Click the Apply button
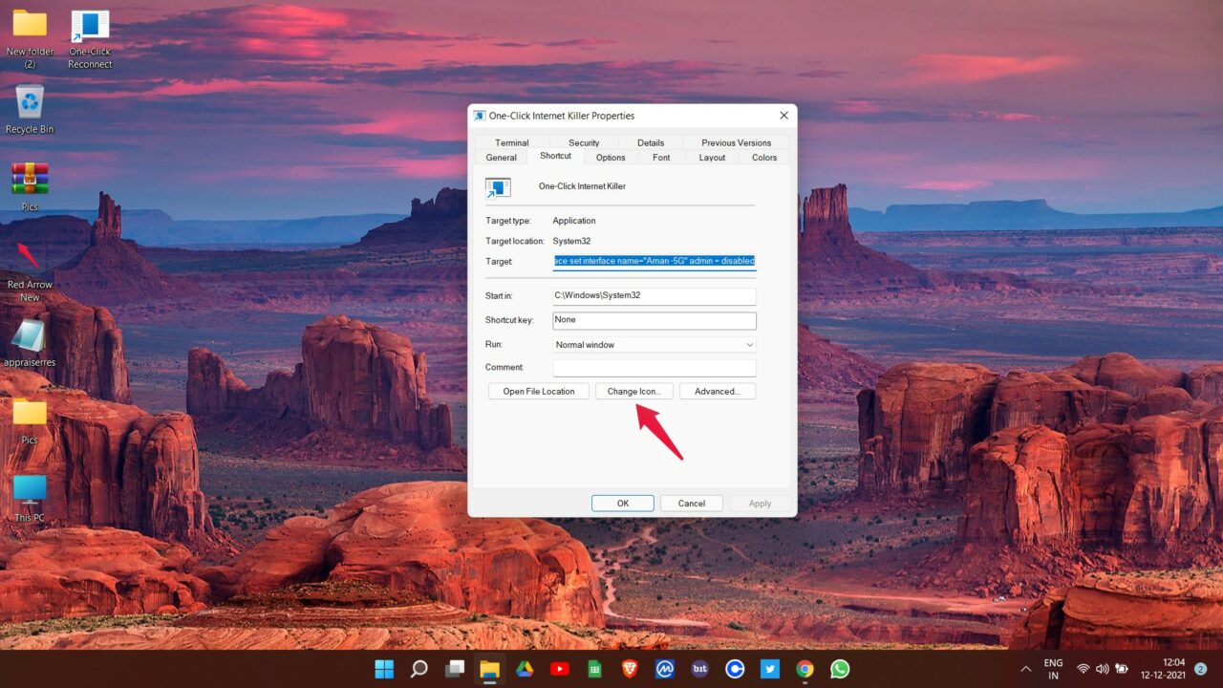The height and width of the screenshot is (688, 1223). [761, 504]
